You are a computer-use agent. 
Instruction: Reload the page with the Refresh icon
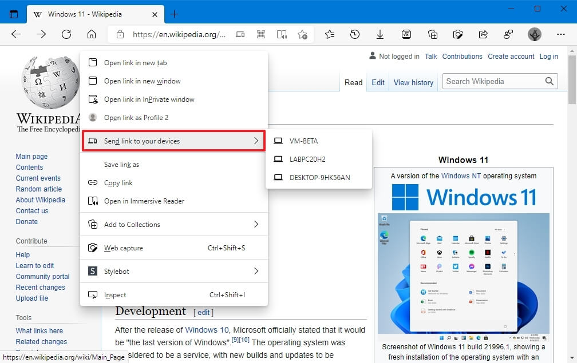pos(66,34)
